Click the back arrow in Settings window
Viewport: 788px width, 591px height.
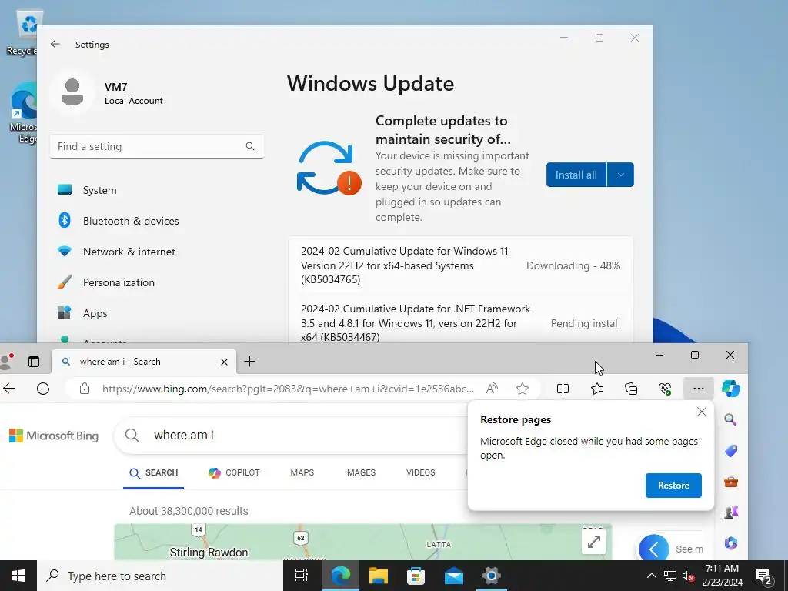click(55, 44)
